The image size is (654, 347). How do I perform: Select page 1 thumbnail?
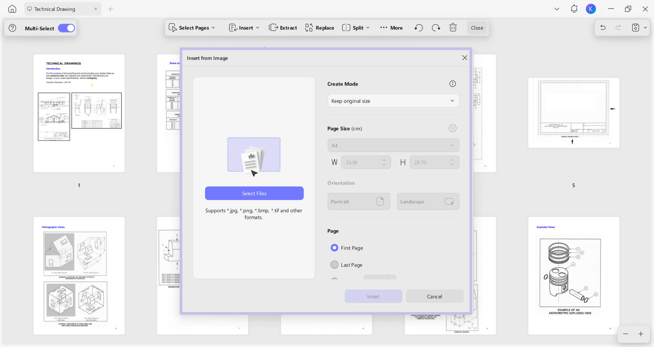coord(79,113)
